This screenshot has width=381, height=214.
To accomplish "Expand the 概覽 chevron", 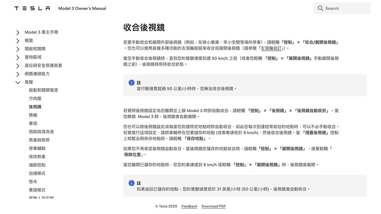I will (x=18, y=41).
